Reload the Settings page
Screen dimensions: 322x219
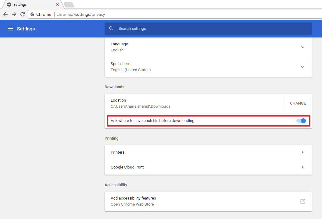(22, 14)
